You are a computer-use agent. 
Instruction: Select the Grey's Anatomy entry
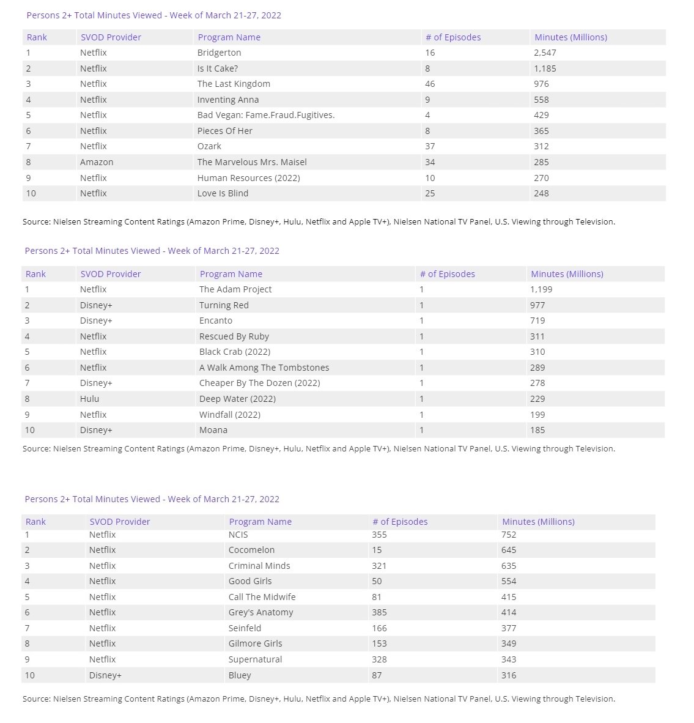pos(260,612)
